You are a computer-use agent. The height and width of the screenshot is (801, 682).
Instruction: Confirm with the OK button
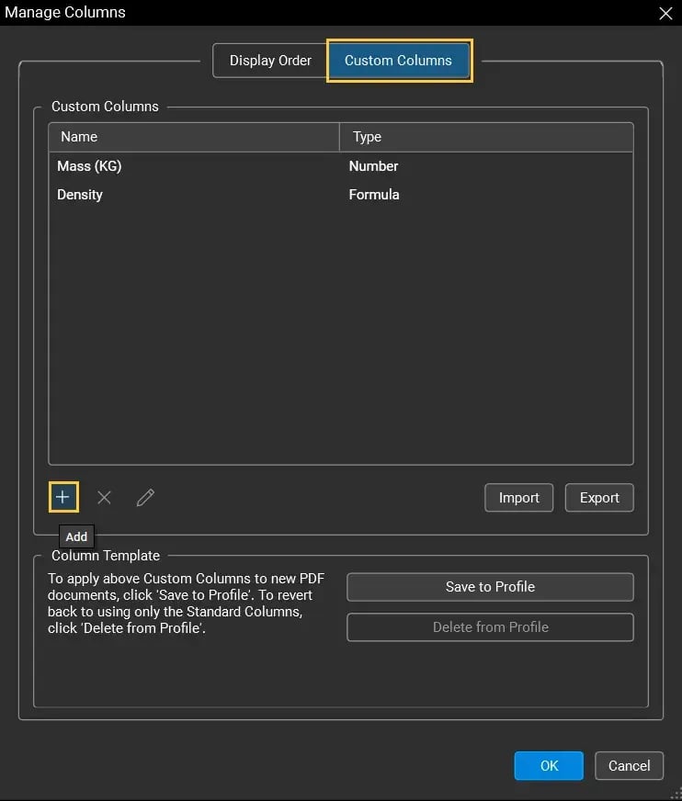click(x=549, y=765)
